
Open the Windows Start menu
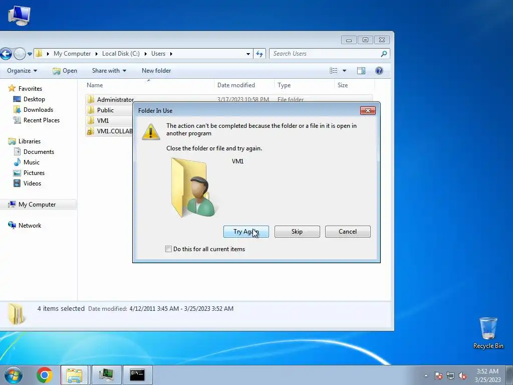[13, 375]
